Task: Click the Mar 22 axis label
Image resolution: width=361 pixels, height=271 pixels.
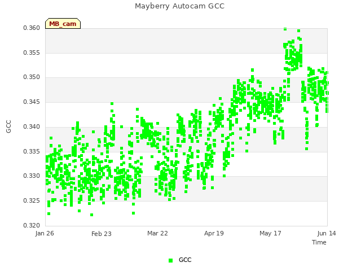Action: 157,233
